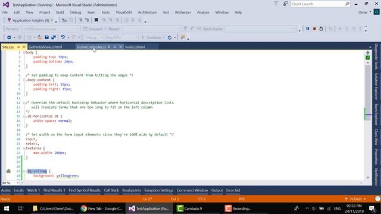Open the Architecture menu
The height and width of the screenshot is (214, 381).
coord(147,12)
